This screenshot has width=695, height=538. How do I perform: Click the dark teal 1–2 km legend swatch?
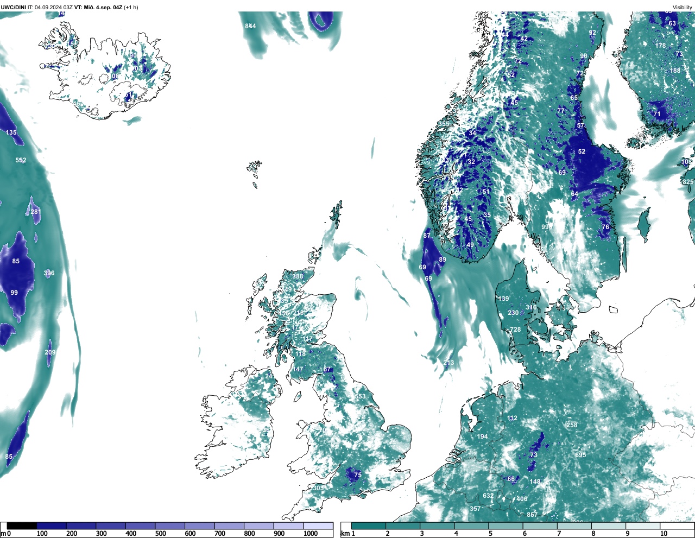[x=369, y=526]
